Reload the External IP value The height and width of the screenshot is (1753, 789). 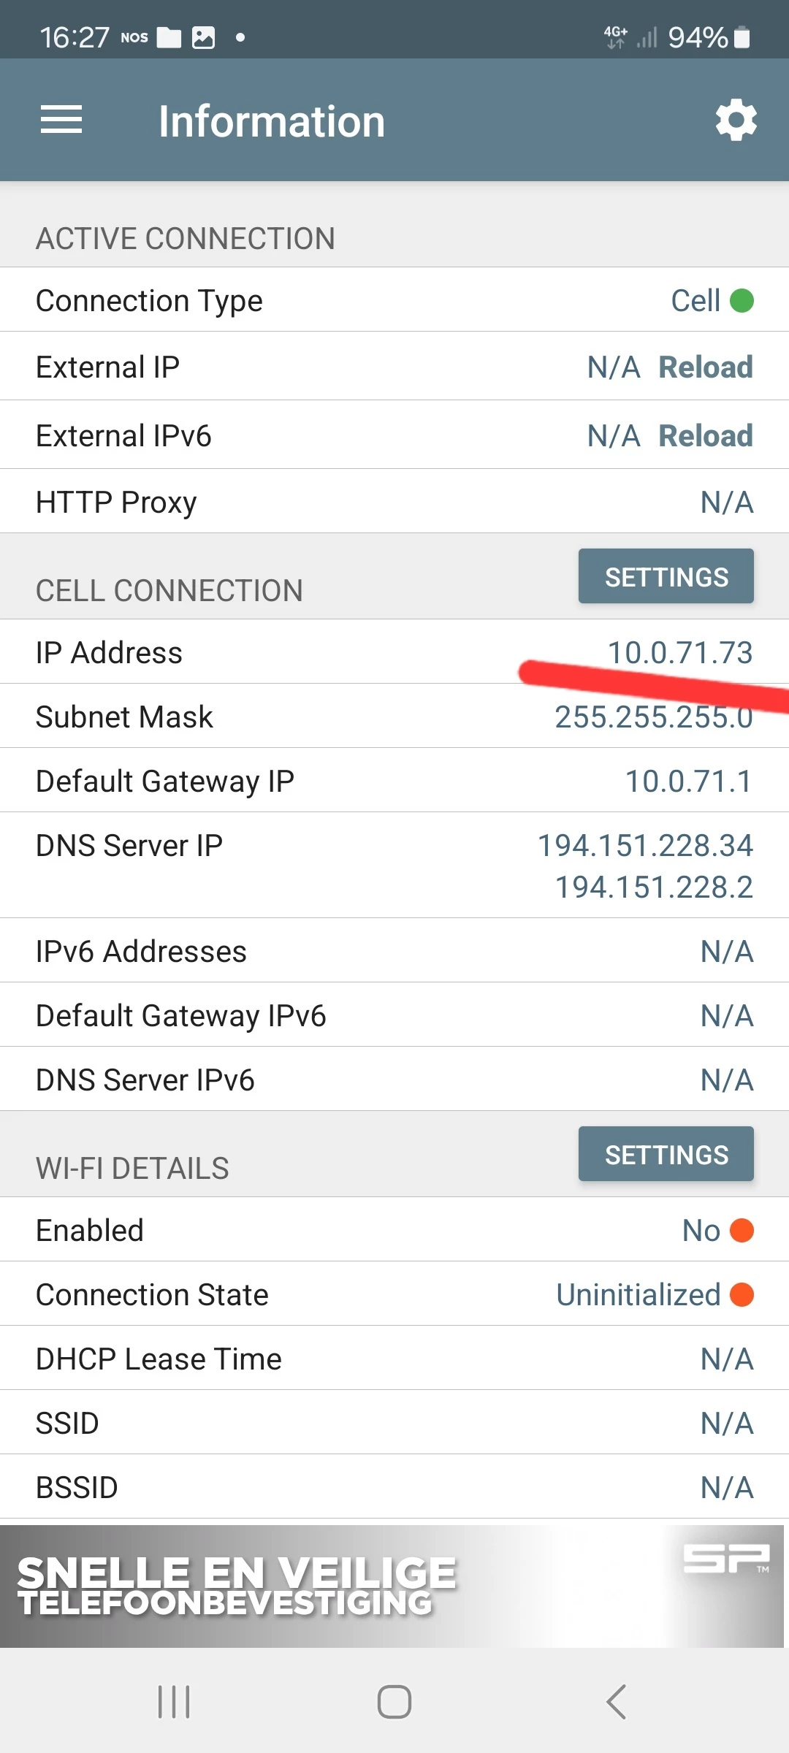(705, 367)
